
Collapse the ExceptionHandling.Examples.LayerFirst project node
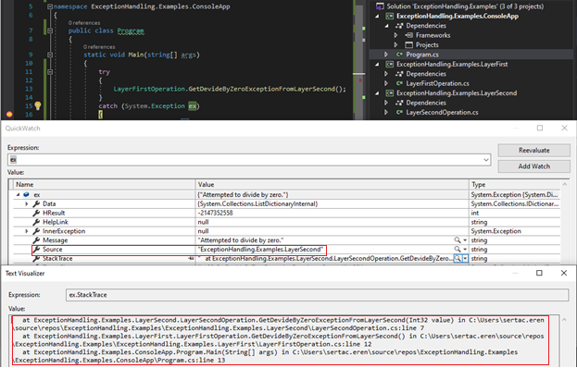[x=377, y=65]
